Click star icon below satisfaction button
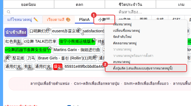This screenshot has width=191, height=106. (83, 34)
